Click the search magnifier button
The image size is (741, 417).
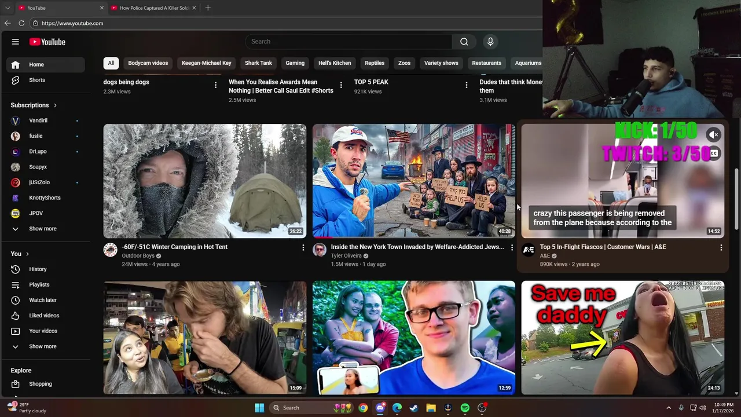tap(464, 42)
